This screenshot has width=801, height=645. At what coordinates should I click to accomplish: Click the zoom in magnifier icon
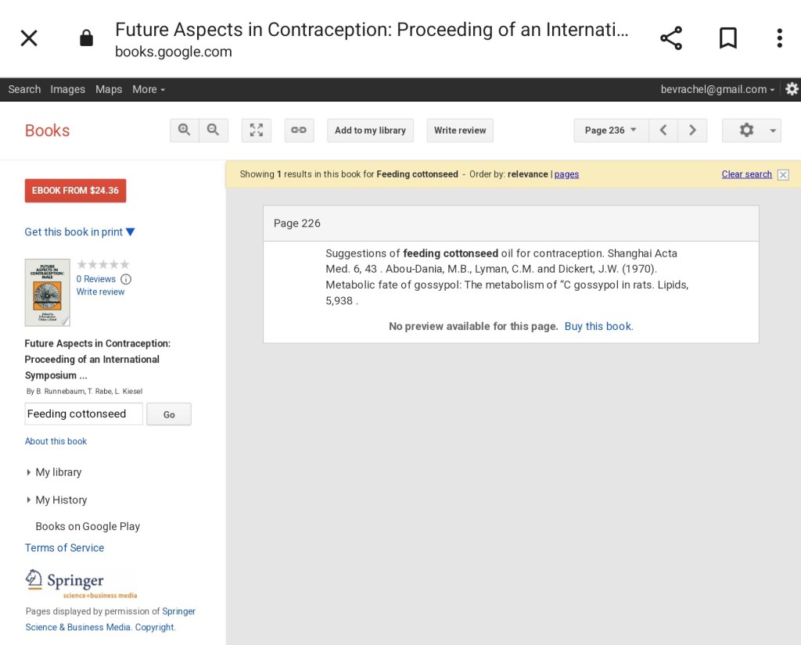click(185, 131)
